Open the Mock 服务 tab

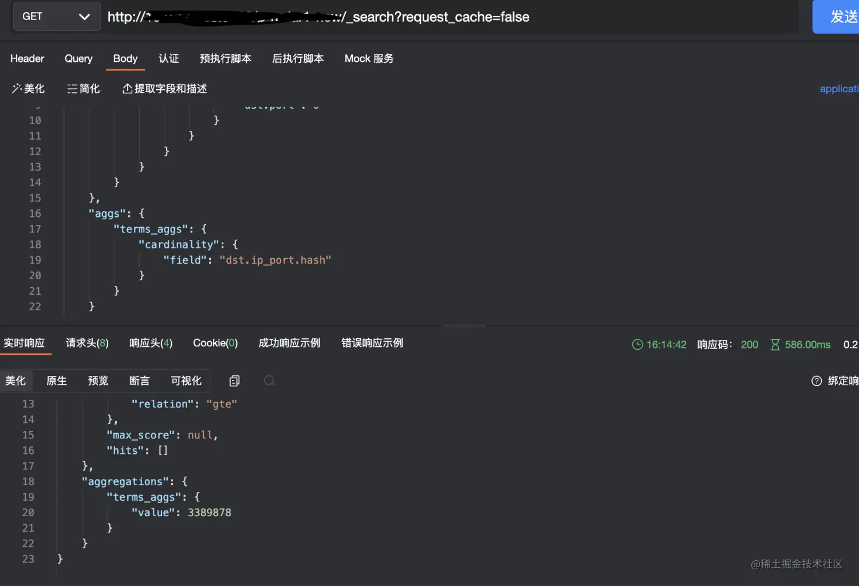369,58
